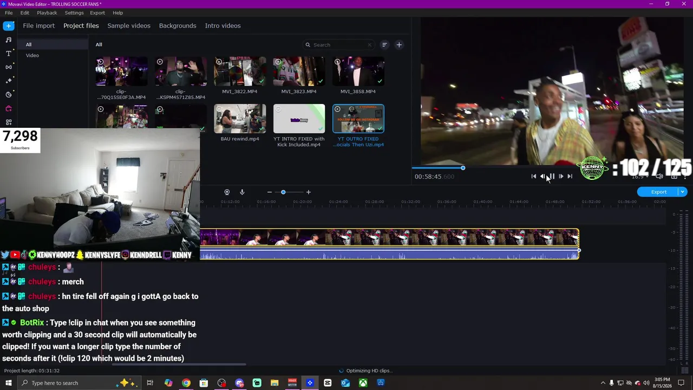Switch to the Intro videos tab

223,25
